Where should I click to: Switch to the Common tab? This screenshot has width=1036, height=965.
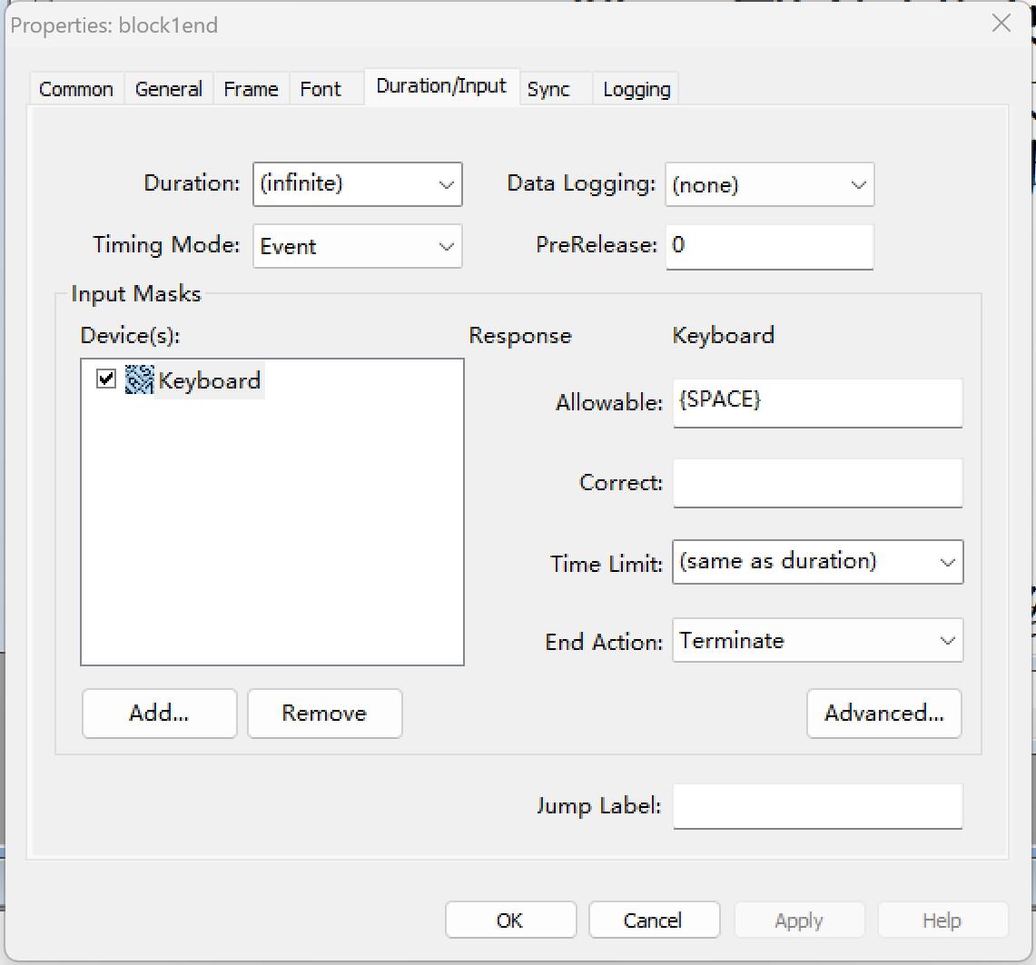(x=76, y=89)
